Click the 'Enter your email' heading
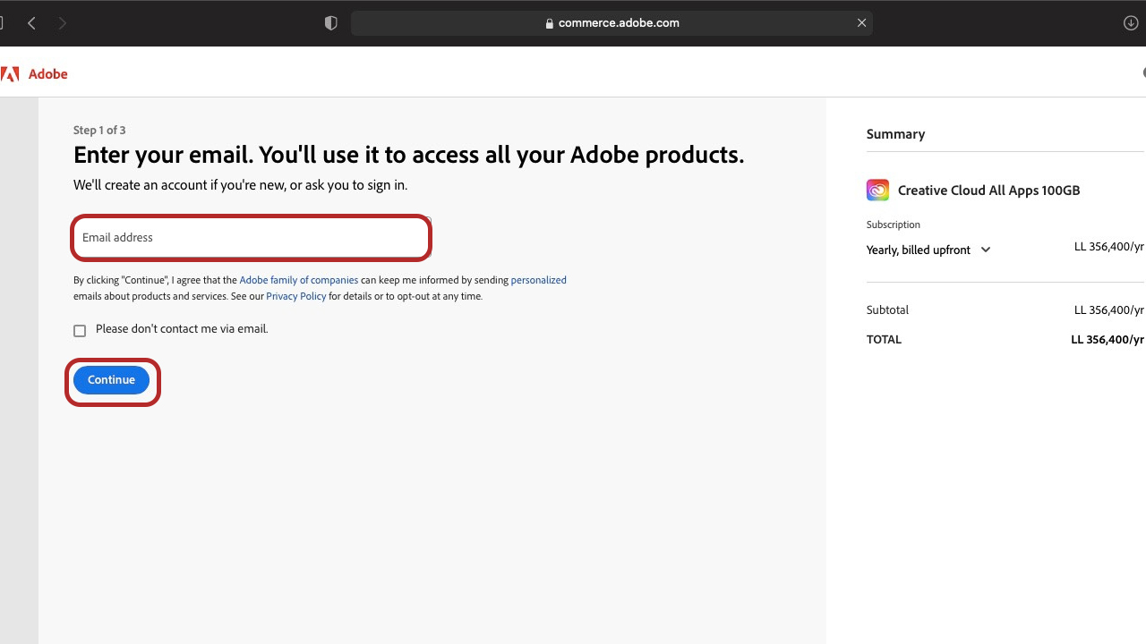 pos(408,155)
